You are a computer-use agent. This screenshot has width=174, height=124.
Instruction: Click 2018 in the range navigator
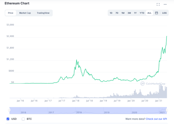point(79,113)
